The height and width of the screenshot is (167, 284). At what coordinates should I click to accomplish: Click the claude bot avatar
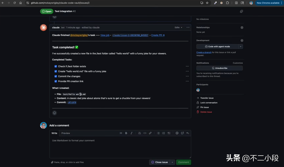[x=43, y=28]
